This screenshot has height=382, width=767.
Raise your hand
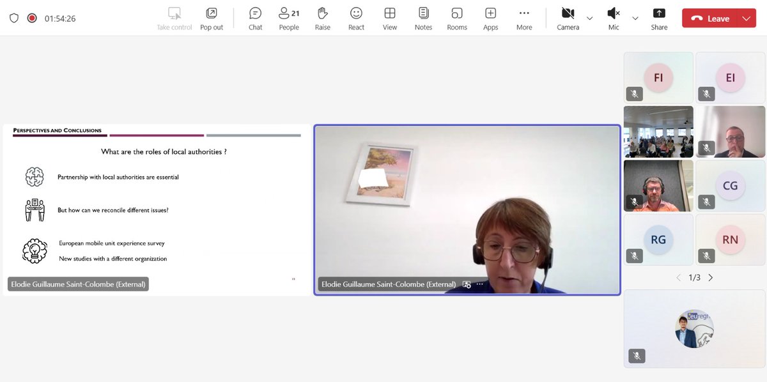pos(322,17)
